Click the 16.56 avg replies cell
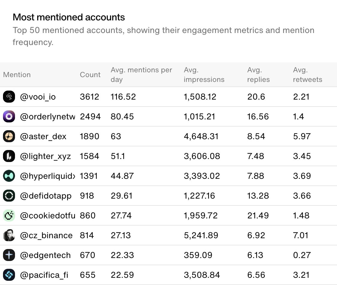This screenshot has width=337, height=285. (x=258, y=117)
